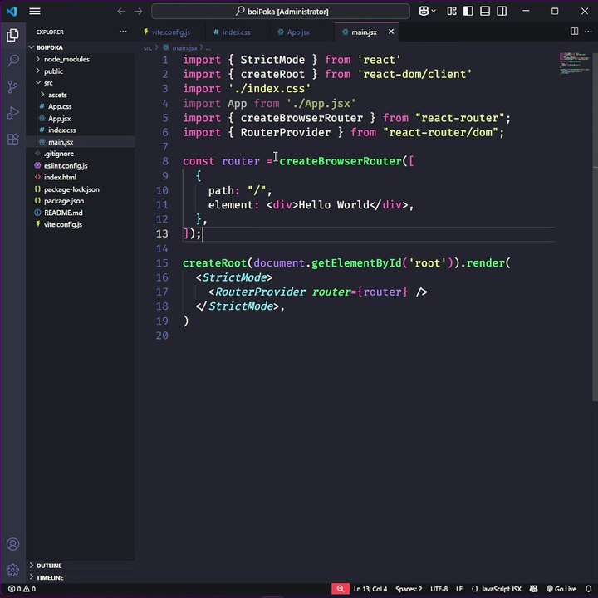This screenshot has height=598, width=598.
Task: Toggle the bottom panel visibility
Action: 485,11
